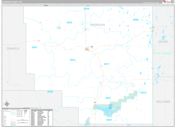This screenshot has height=127, width=176.
Task: Click the 59275 ZIP code label
Action: coord(135,20)
